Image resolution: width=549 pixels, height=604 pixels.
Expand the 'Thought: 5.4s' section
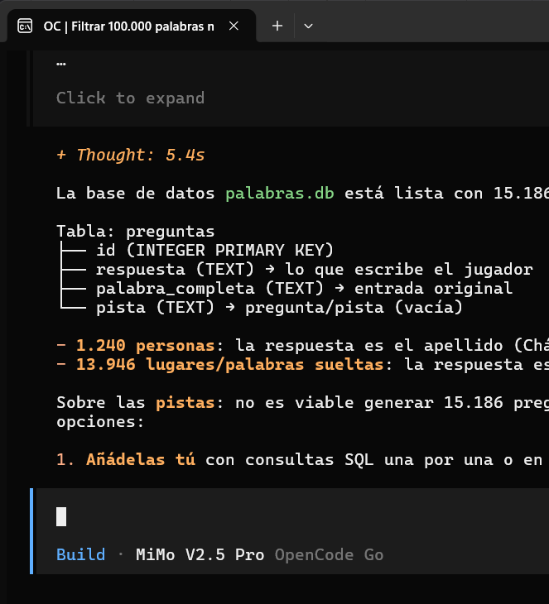coord(130,155)
